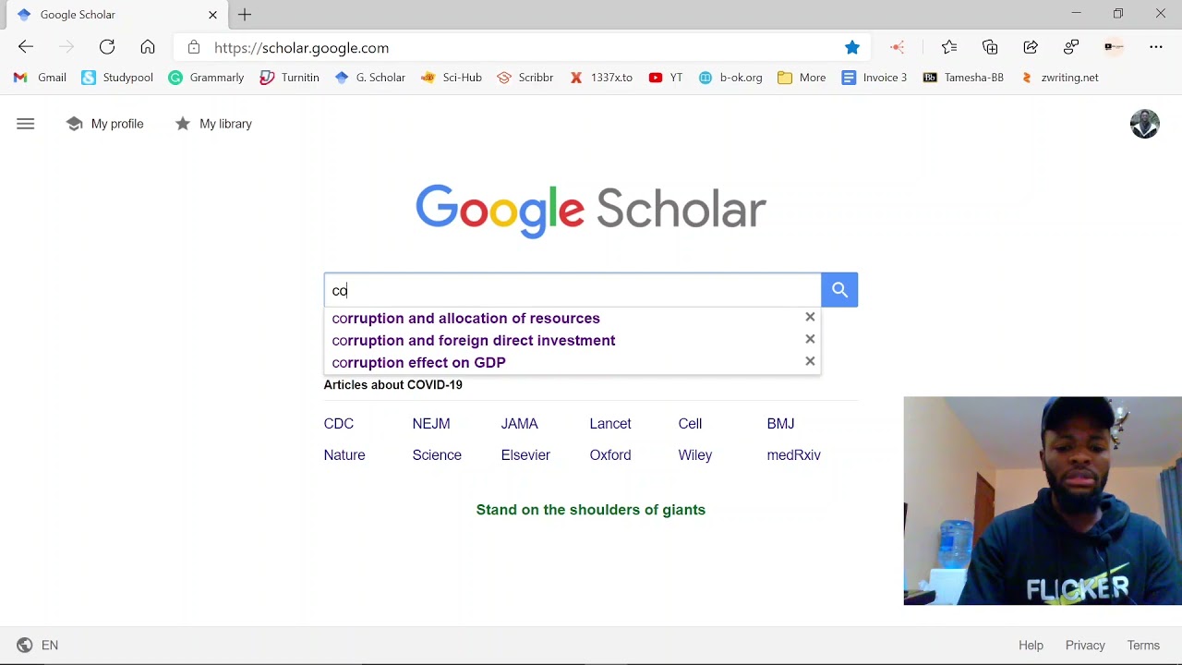Open the Help link in footer
The width and height of the screenshot is (1182, 665).
1031,645
